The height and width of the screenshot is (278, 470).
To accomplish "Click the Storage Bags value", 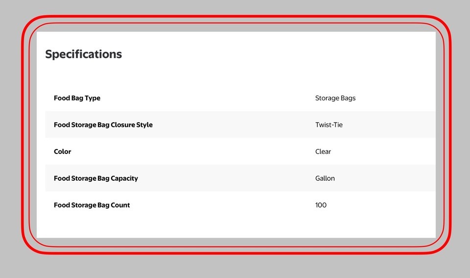I will 335,98.
